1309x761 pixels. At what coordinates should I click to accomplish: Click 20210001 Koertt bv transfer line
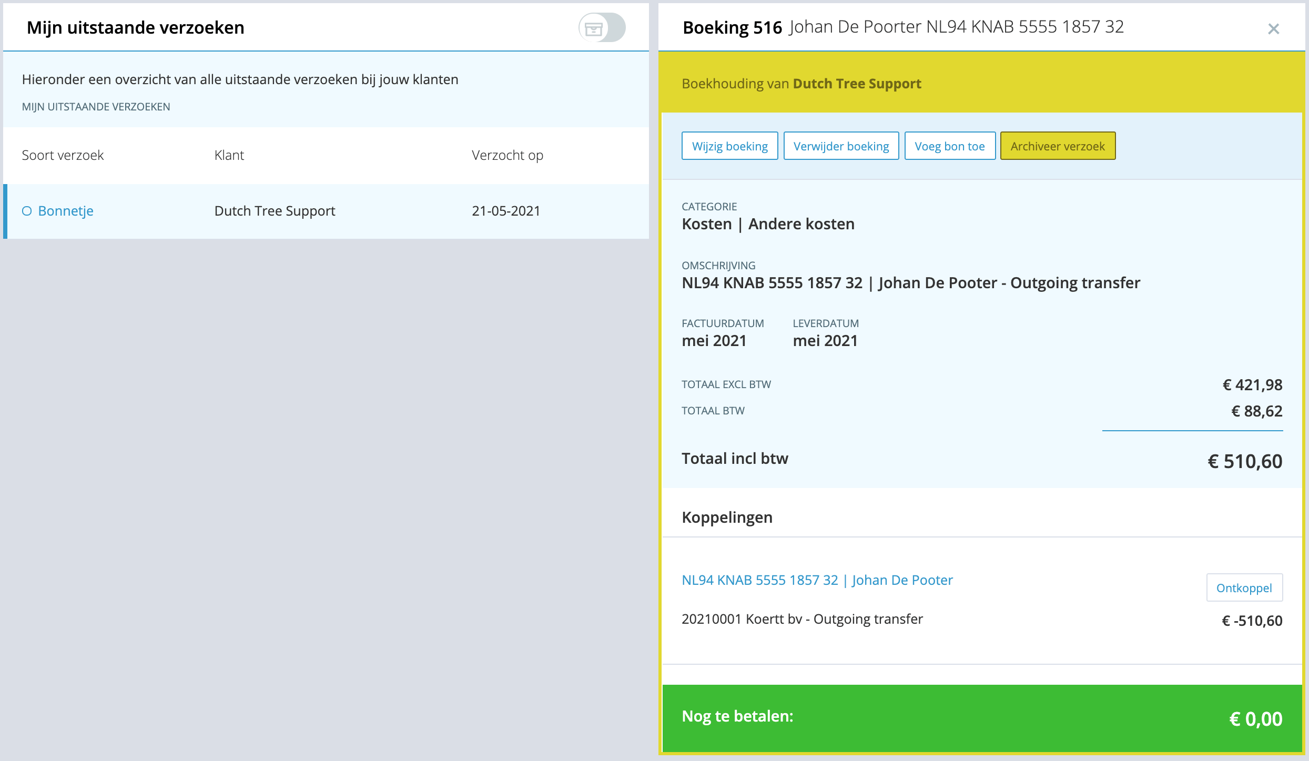[802, 619]
